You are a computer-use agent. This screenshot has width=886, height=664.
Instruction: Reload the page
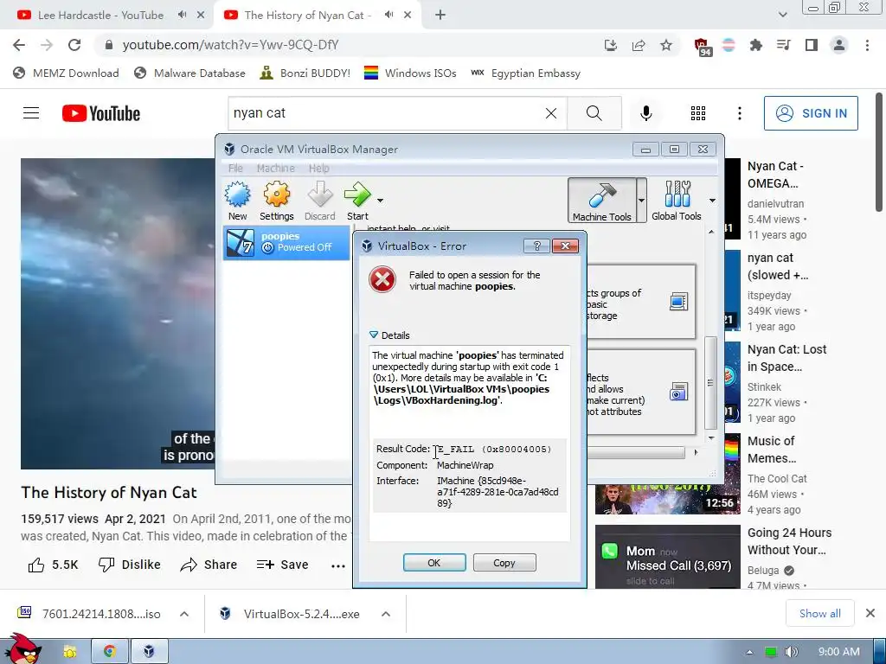[x=74, y=45]
